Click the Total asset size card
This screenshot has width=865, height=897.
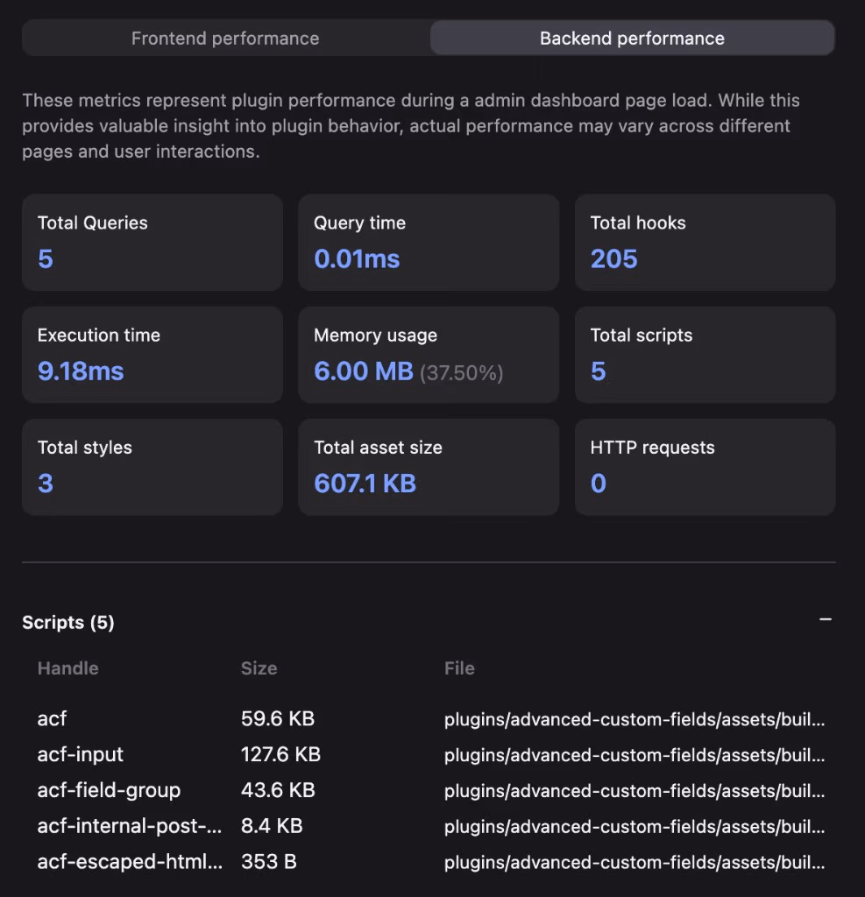coord(429,468)
